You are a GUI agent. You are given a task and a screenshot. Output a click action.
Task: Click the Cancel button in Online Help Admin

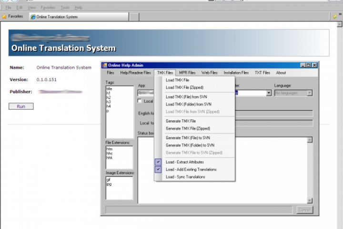tap(305, 210)
